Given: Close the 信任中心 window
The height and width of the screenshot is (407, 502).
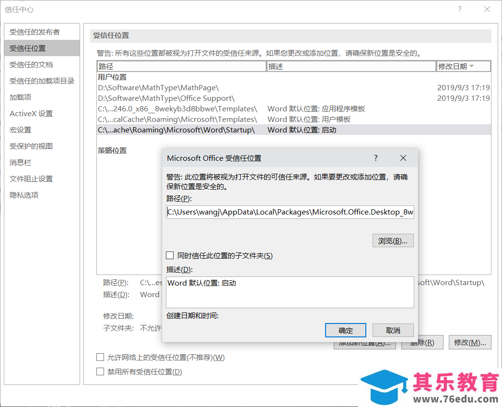Looking at the screenshot, I should (x=487, y=9).
